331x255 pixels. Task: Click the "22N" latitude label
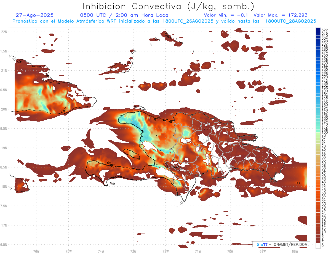click(4, 32)
